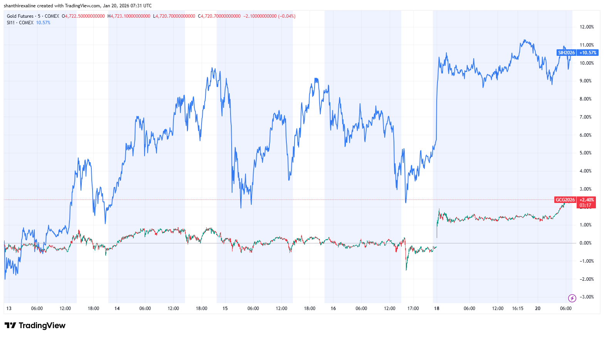This screenshot has width=604, height=337.
Task: Click the 16:15 time axis label
Action: coord(518,308)
